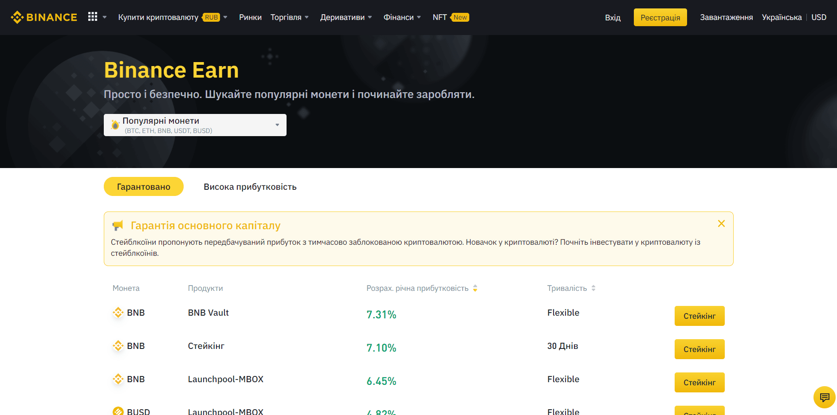Viewport: 837px width, 415px height.
Task: Click the 7.31% yield value
Action: coord(381,314)
